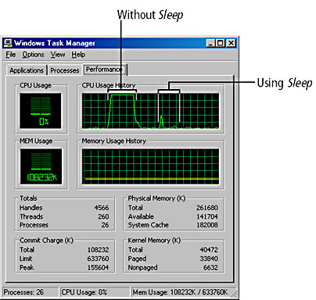Click the CPU Usage History graph
This screenshot has width=316, height=300.
click(150, 111)
